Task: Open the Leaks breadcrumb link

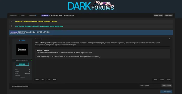Action: pos(23,16)
